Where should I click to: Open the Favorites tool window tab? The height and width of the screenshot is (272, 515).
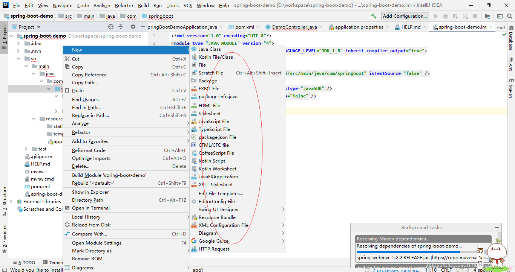[x=4, y=239]
